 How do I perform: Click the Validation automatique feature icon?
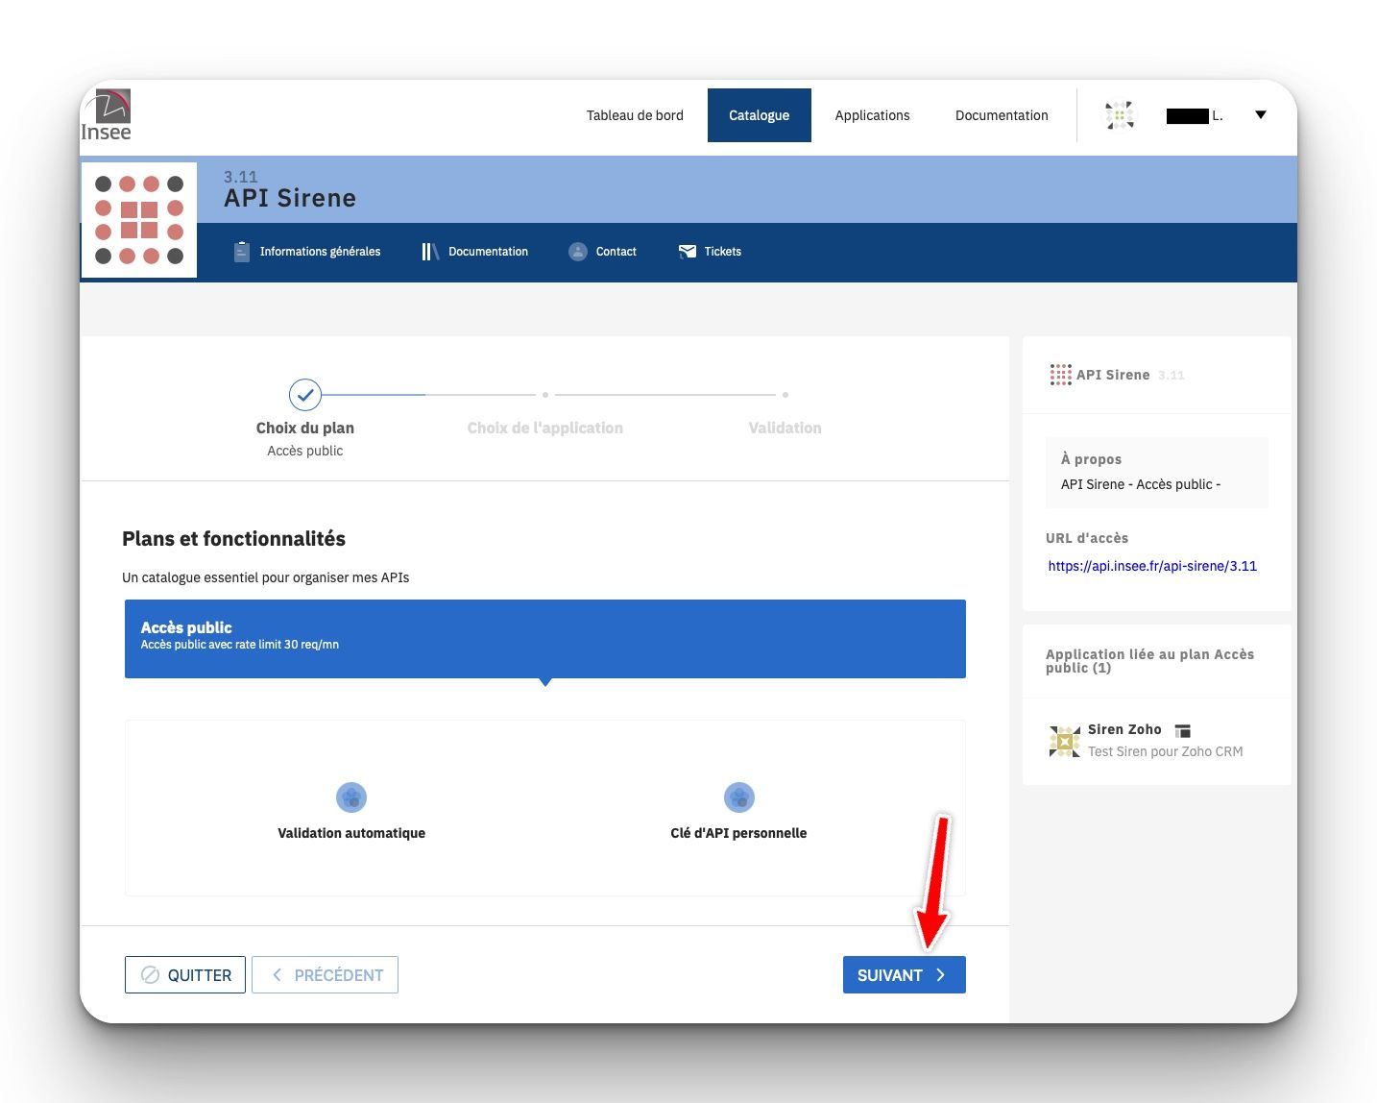click(x=351, y=797)
